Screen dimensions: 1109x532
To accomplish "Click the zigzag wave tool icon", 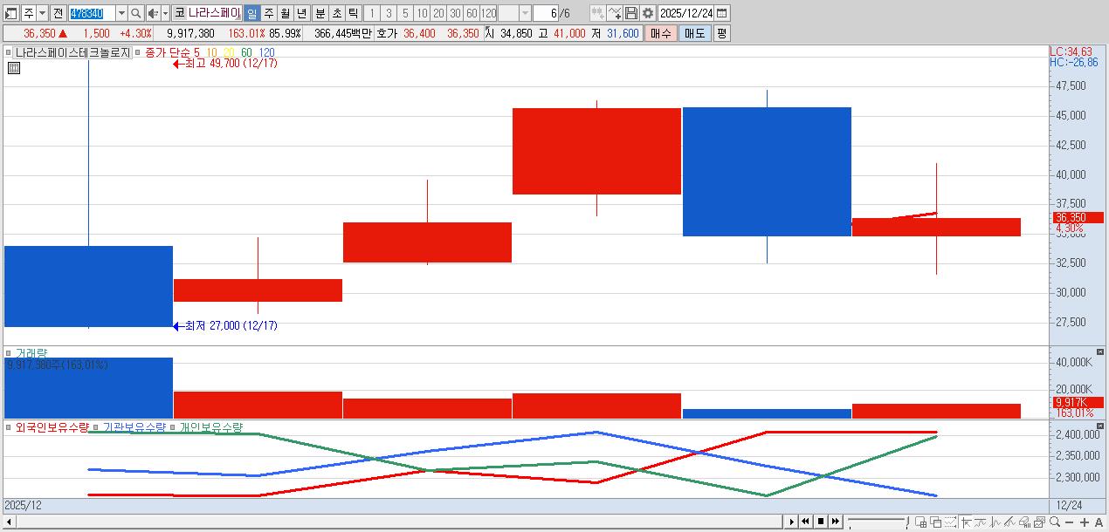I will 995,522.
